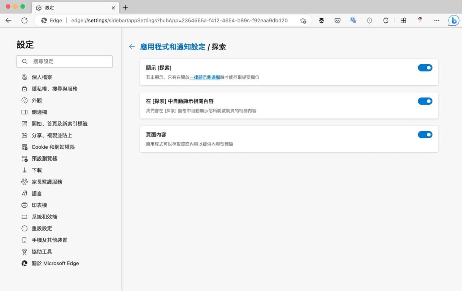Select the 設定 browser tab

[75, 8]
